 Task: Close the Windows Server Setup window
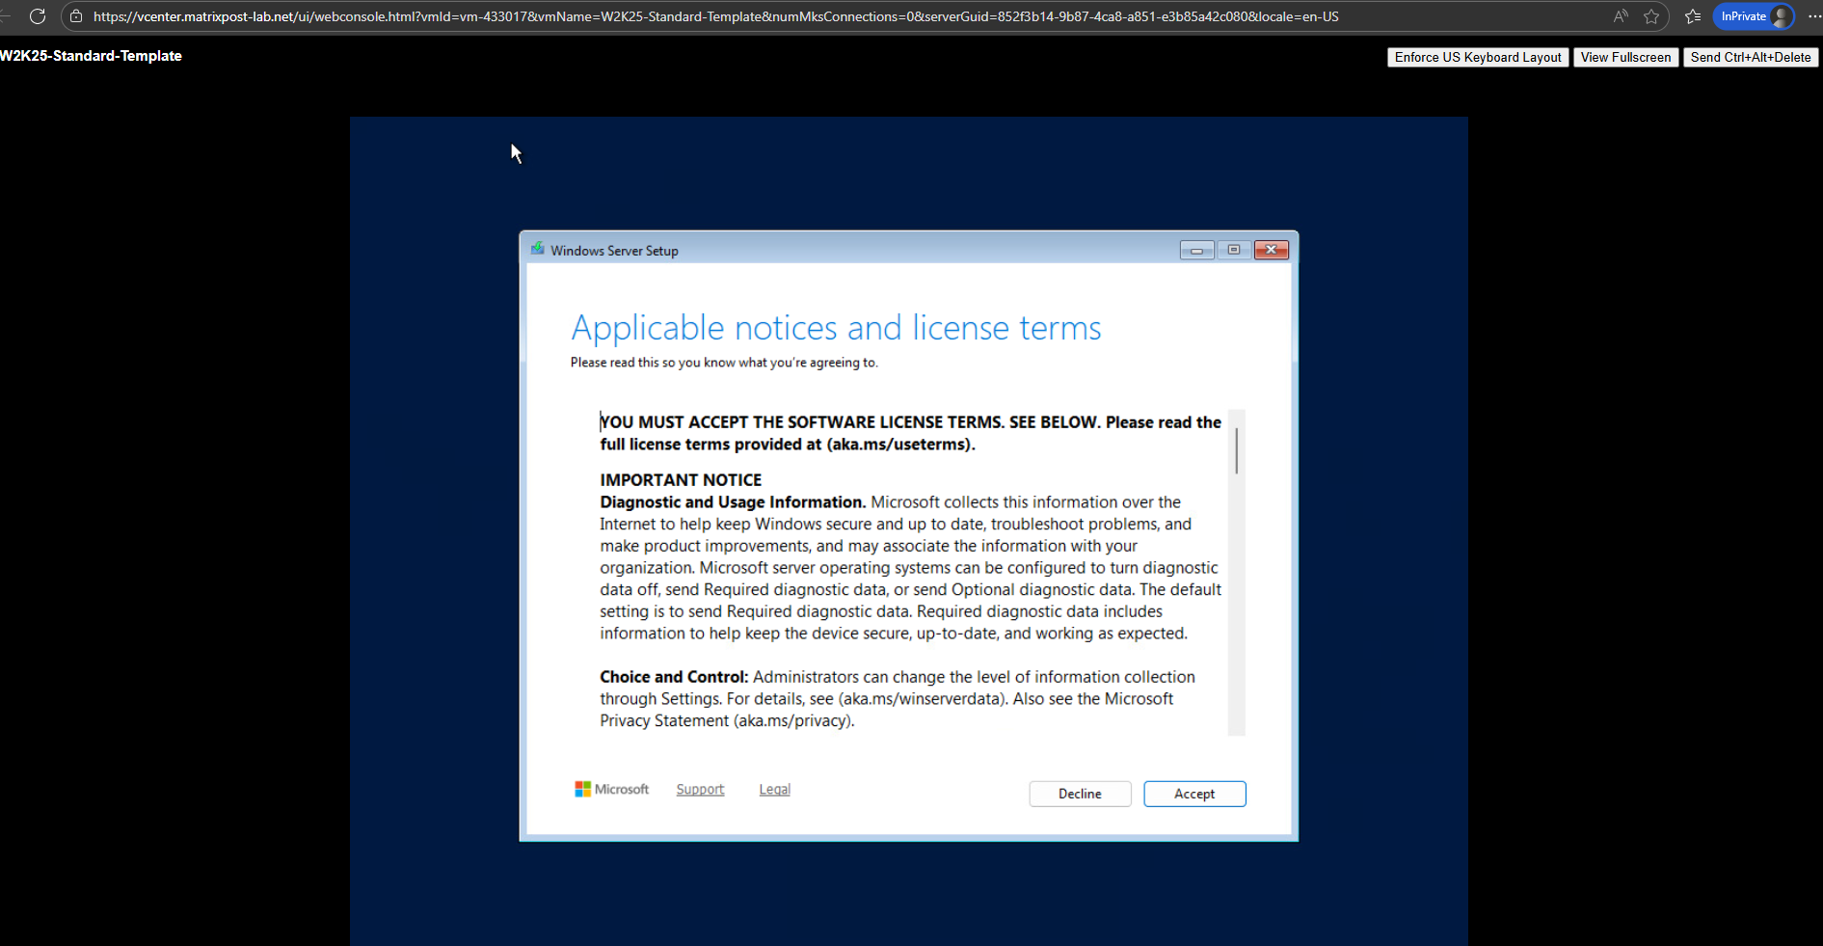(1272, 250)
